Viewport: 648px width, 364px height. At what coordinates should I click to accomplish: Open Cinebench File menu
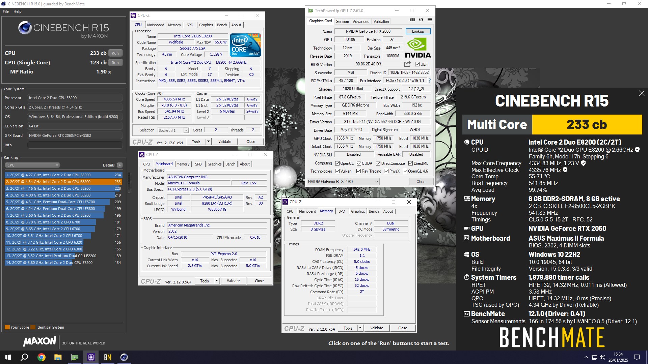(x=6, y=11)
